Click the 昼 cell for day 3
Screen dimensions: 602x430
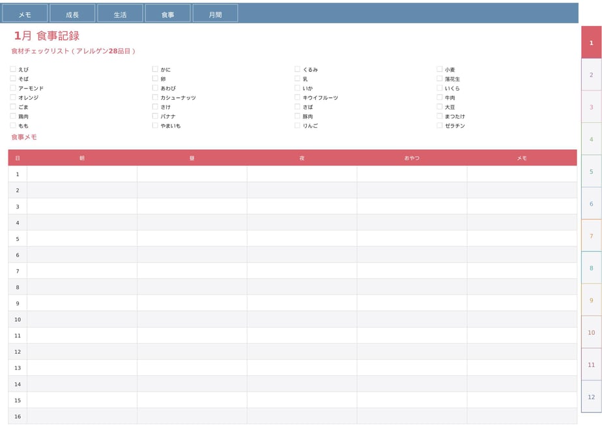pos(192,206)
